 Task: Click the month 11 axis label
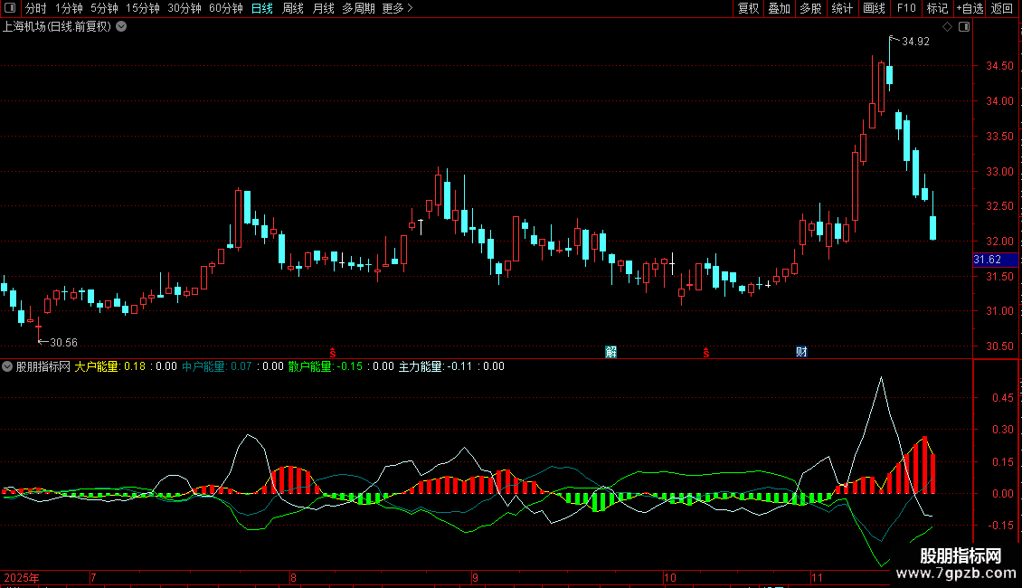[817, 577]
